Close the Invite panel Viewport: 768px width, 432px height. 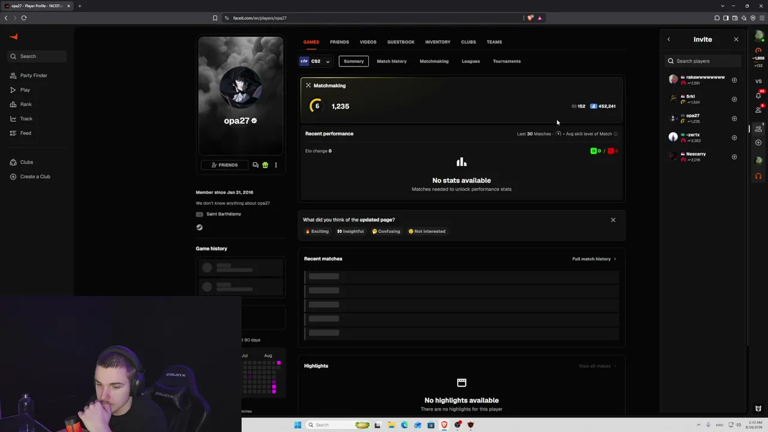click(736, 40)
